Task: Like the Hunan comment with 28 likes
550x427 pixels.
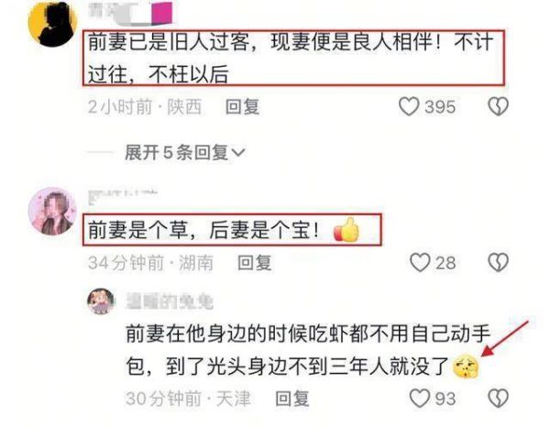Action: click(420, 263)
